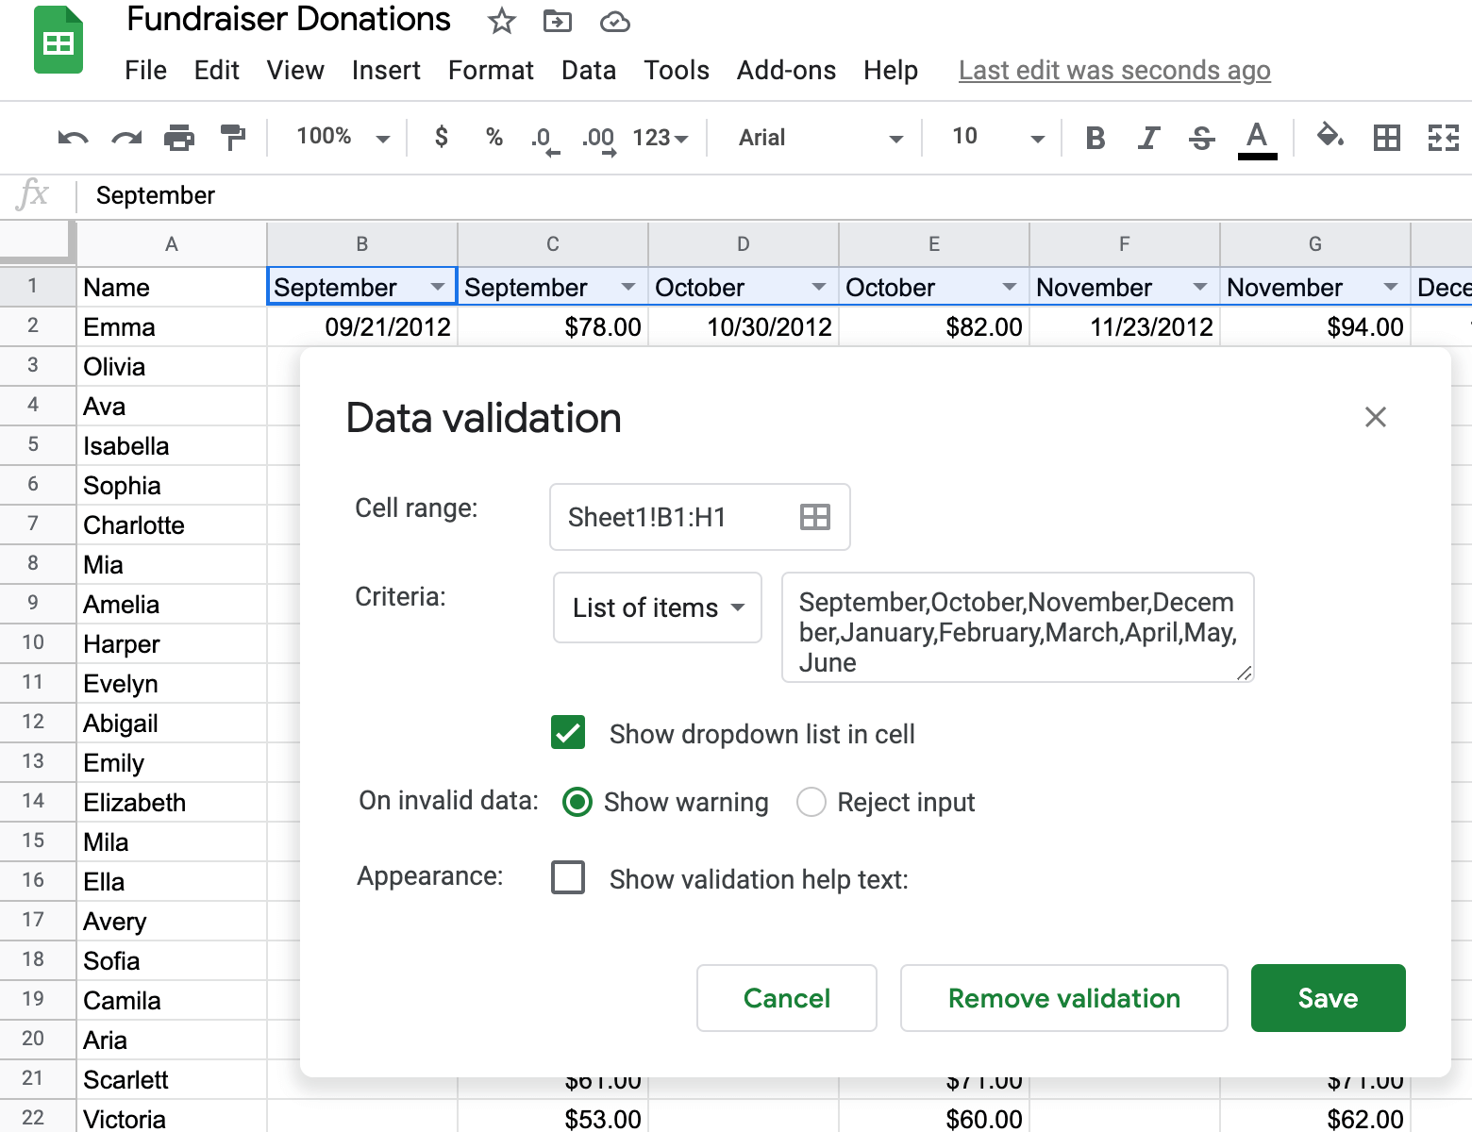This screenshot has height=1132, width=1472.
Task: Select the merge cells icon
Action: click(1443, 137)
